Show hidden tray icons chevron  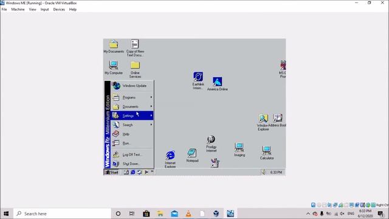(308, 214)
